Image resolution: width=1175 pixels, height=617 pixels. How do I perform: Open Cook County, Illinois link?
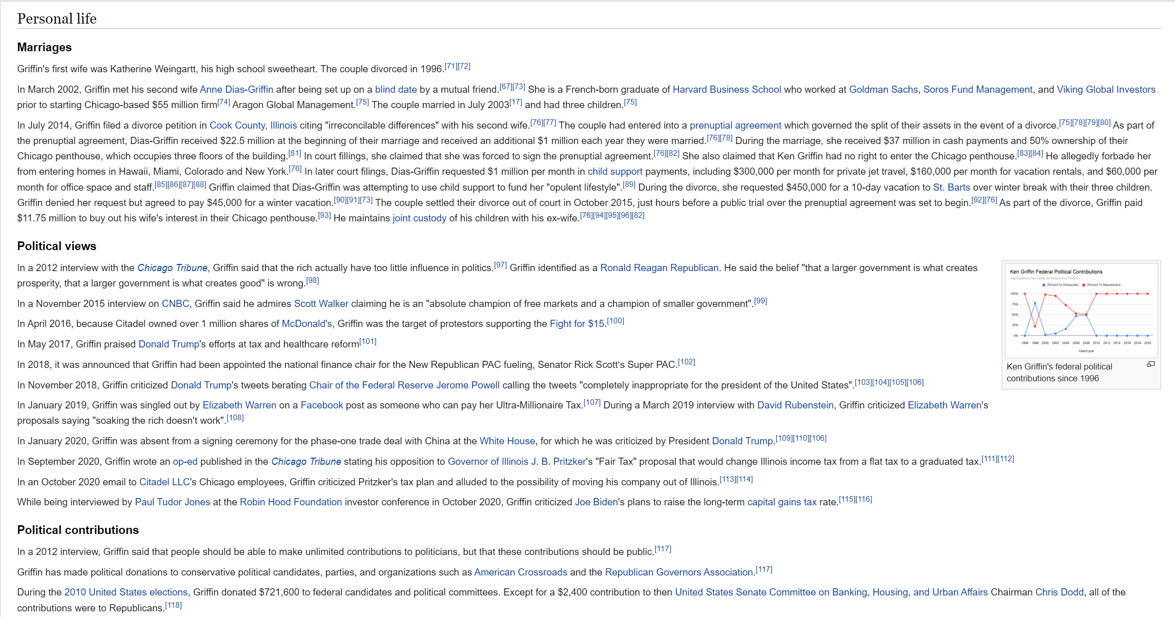tap(253, 125)
